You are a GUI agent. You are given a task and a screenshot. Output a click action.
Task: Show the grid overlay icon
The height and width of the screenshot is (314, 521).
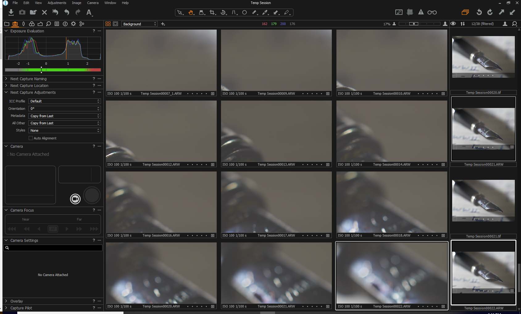[410, 12]
